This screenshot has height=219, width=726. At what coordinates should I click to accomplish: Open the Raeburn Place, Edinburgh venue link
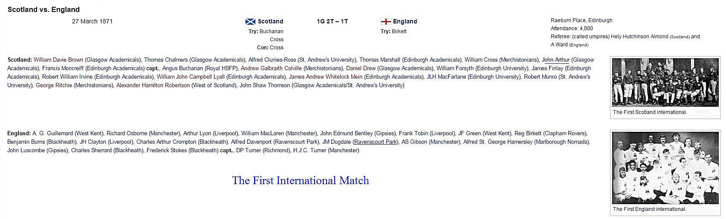(581, 20)
